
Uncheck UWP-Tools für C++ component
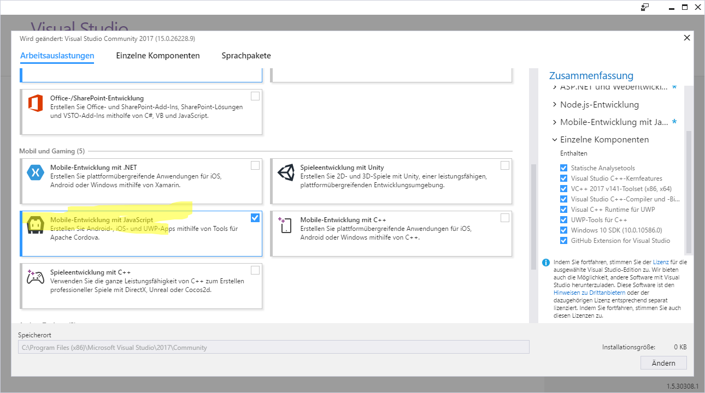[564, 220]
